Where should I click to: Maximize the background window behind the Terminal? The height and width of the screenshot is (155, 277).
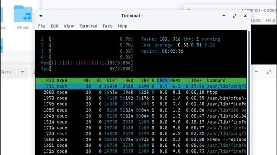(269, 72)
